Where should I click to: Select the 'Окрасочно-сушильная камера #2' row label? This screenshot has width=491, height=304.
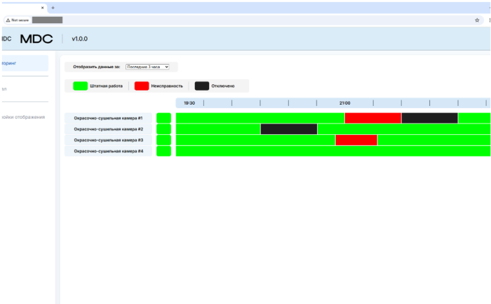(108, 129)
